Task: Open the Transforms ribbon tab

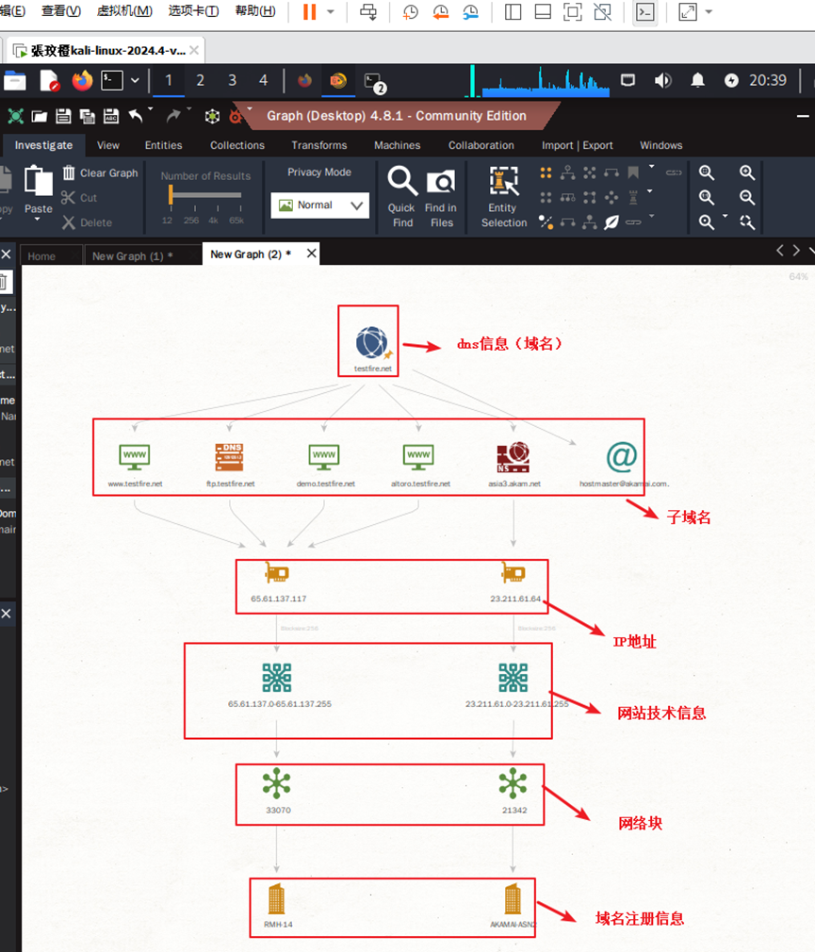Action: click(x=319, y=145)
